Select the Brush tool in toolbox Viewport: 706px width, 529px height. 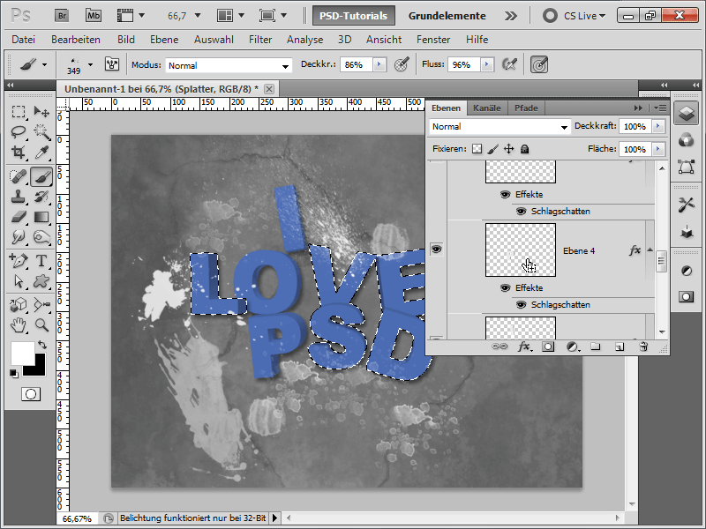(x=41, y=176)
